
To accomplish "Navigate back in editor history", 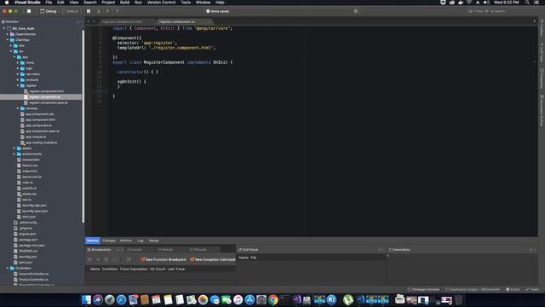I will (88, 21).
